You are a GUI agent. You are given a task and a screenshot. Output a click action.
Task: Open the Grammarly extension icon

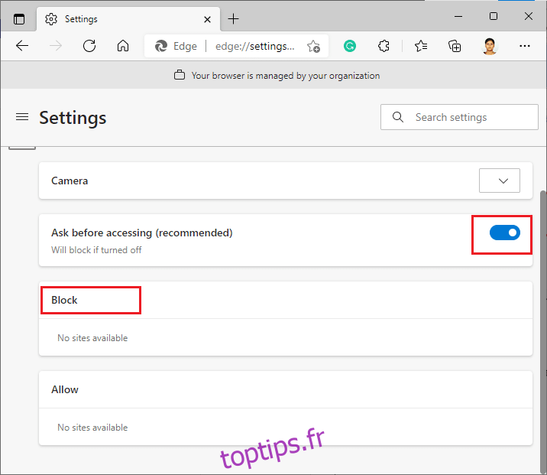tap(350, 46)
